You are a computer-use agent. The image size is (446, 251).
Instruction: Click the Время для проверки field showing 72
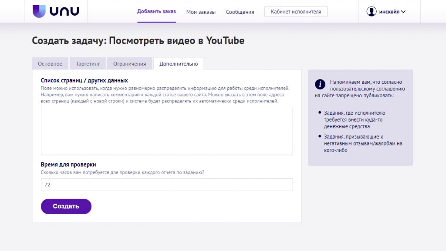[x=167, y=185]
